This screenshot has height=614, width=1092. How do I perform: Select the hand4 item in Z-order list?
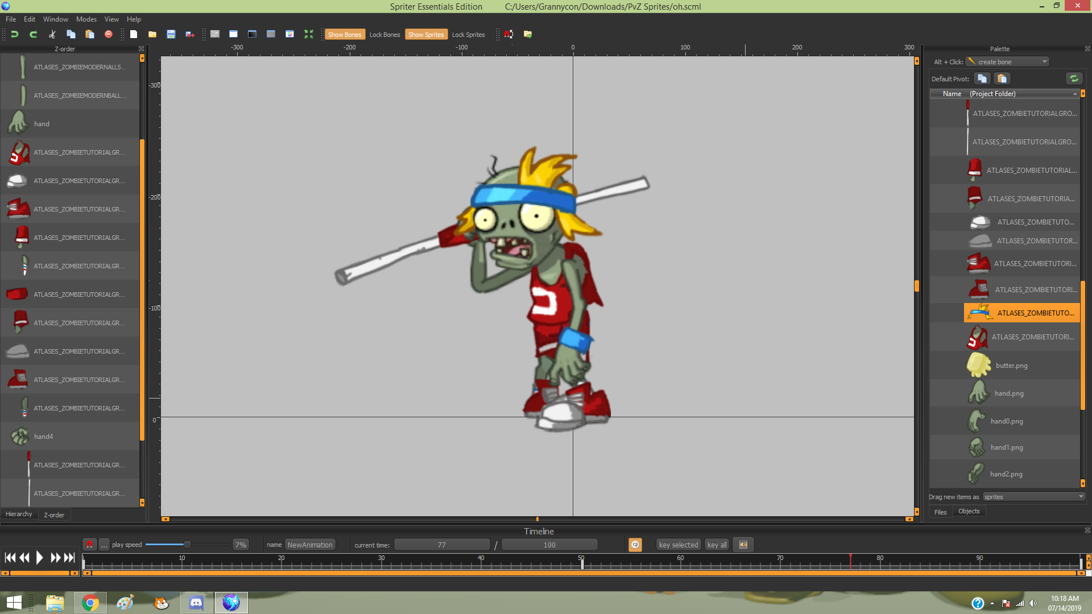point(70,436)
